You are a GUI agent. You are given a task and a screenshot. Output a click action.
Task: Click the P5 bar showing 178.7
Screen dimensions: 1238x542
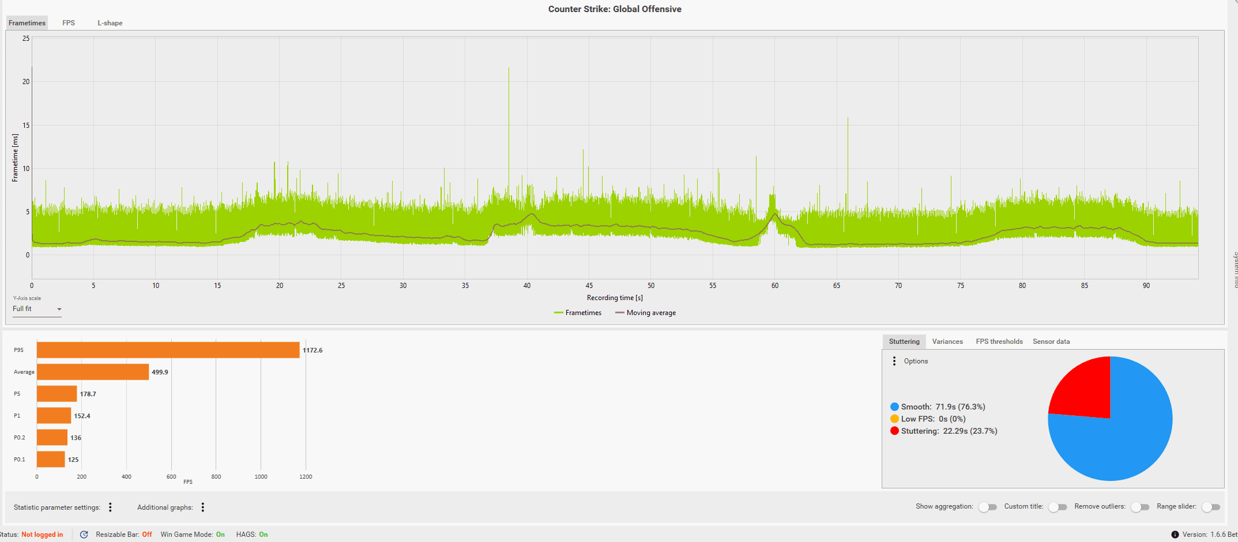coord(57,394)
